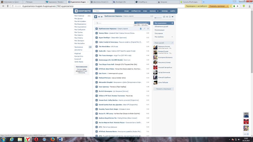Delete the Приближение Нирваны track with the X icon
253x142 pixels.
click(148, 29)
